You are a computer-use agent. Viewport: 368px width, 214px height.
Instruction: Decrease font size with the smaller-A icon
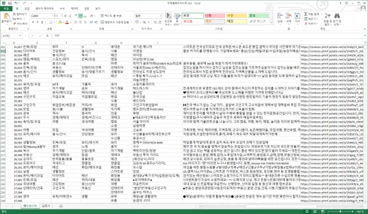tap(69, 16)
